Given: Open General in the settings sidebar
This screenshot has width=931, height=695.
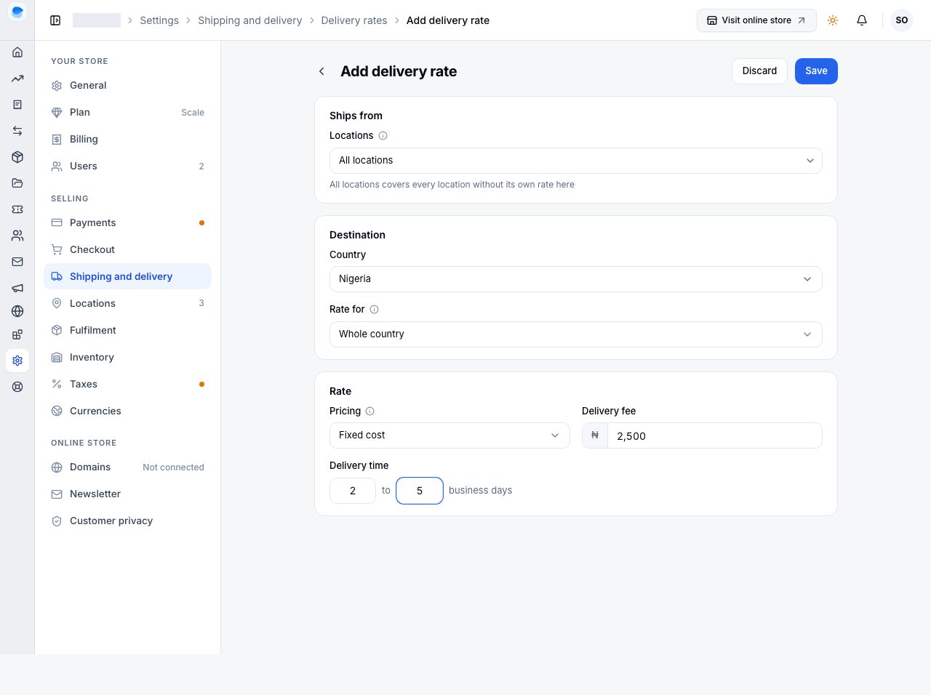Looking at the screenshot, I should pos(128,85).
